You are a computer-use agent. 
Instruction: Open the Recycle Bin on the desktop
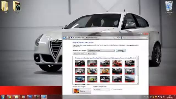coord(169,8)
